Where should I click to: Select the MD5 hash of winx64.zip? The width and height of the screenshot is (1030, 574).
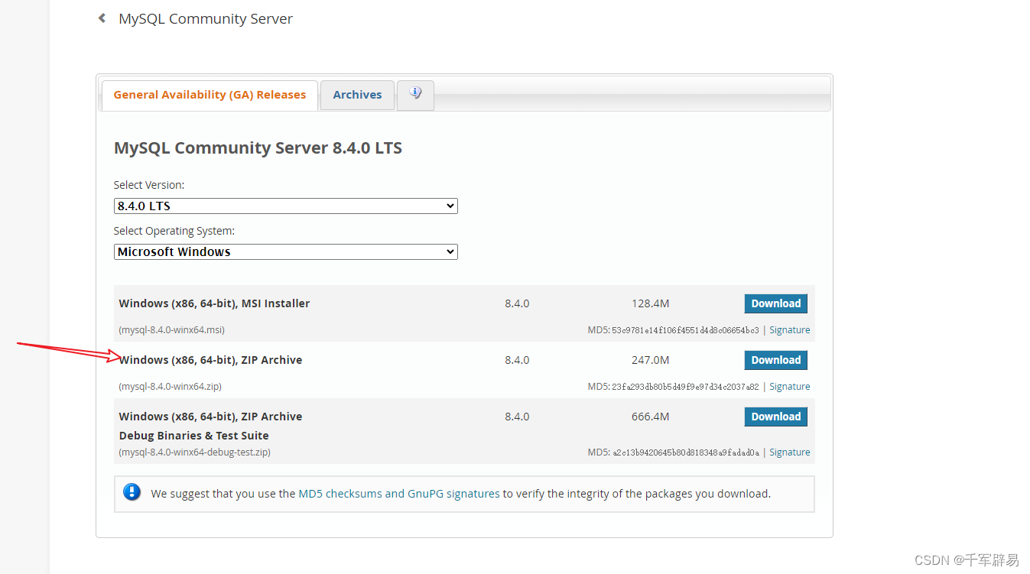685,387
